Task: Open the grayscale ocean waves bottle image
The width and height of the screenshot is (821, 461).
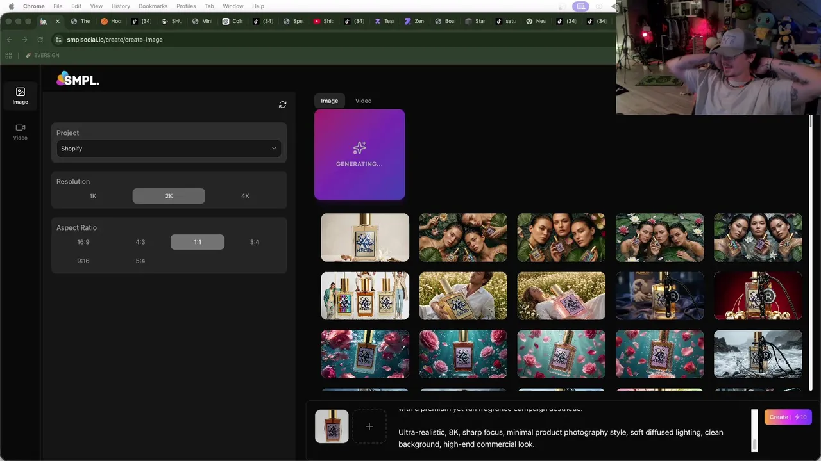Action: coord(758,354)
